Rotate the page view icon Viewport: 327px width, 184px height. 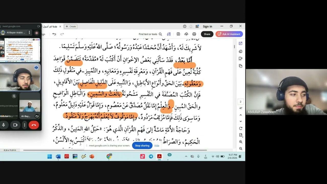pyautogui.click(x=241, y=128)
